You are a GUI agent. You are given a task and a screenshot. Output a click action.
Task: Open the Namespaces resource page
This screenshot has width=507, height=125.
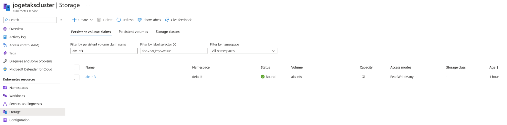pyautogui.click(x=19, y=88)
